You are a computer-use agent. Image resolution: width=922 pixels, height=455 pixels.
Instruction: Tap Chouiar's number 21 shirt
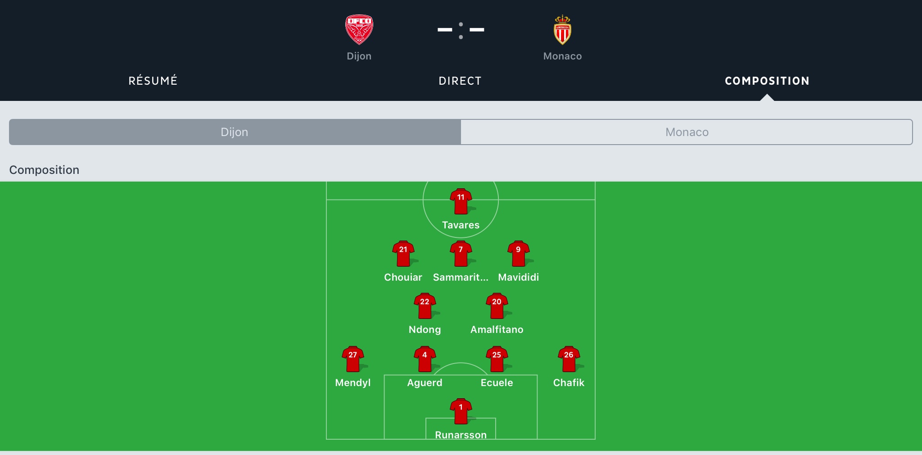coord(403,253)
